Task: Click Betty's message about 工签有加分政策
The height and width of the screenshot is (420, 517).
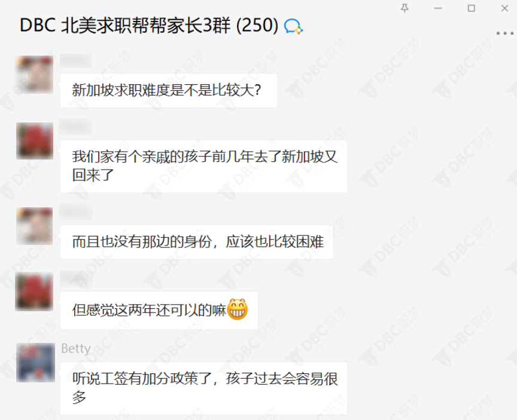Action: pos(203,388)
